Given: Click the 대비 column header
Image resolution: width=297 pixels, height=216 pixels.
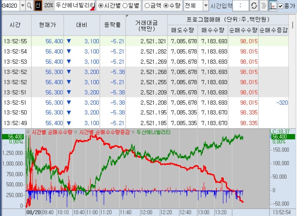Looking at the screenshot, I should click(82, 25).
